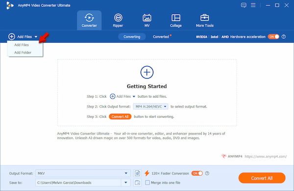This screenshot has height=191, width=294.
Task: Open the faster conversion help icon
Action: pos(207,173)
